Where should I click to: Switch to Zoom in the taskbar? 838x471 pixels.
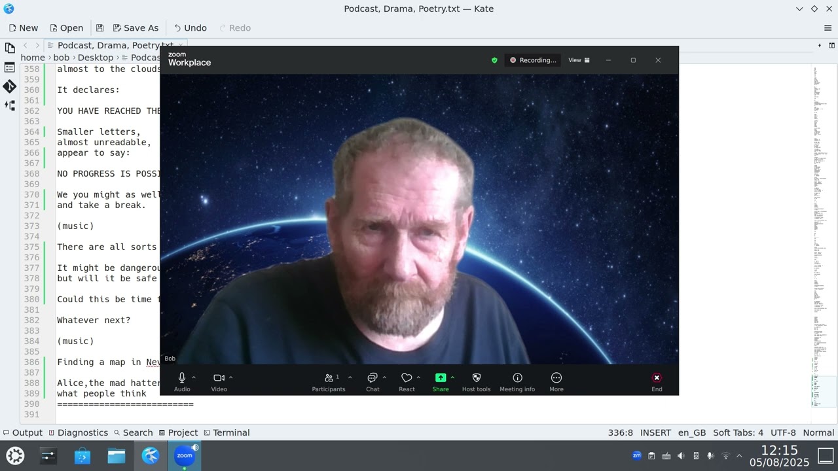pos(185,455)
